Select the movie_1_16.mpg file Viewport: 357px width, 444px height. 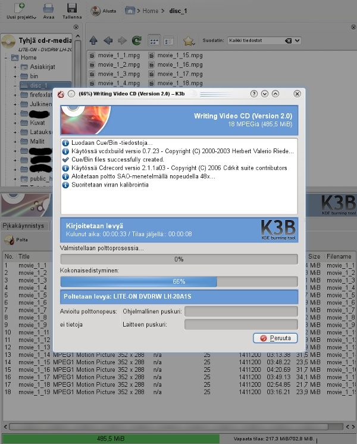pyautogui.click(x=176, y=64)
